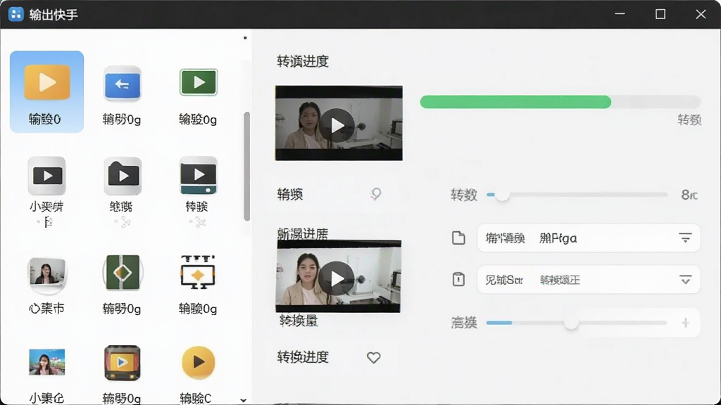The image size is (721, 405).
Task: Click the filter lines icon in first dropdown
Action: coord(685,238)
